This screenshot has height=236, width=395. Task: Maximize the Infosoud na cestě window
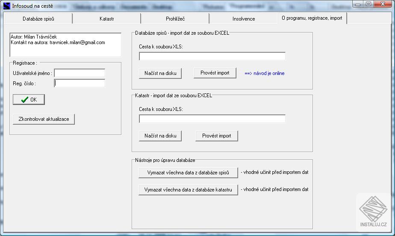(x=368, y=4)
